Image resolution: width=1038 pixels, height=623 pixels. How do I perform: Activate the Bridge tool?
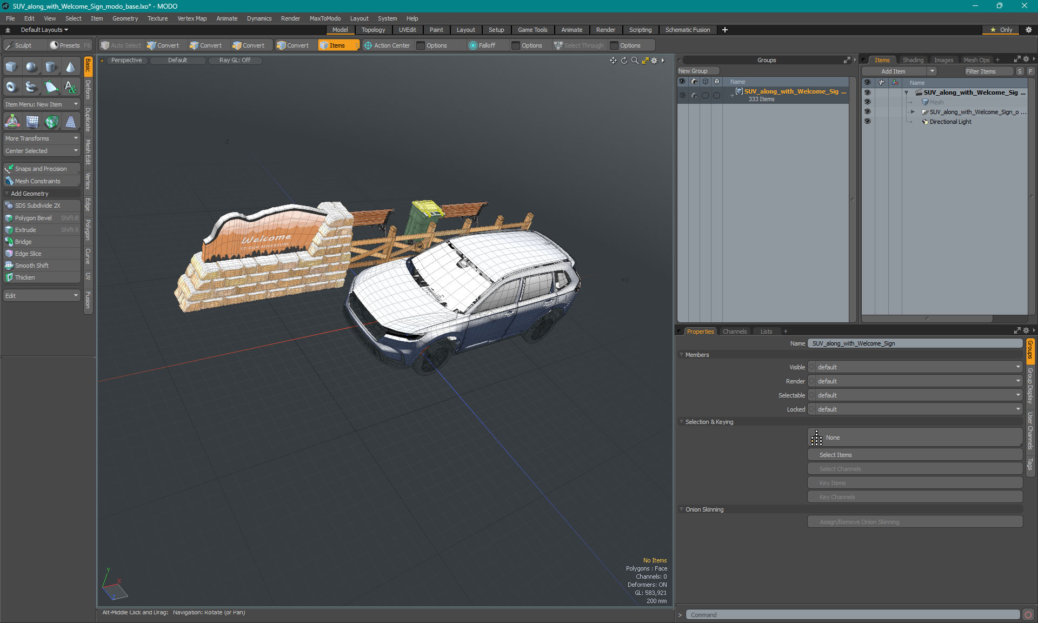coord(42,242)
